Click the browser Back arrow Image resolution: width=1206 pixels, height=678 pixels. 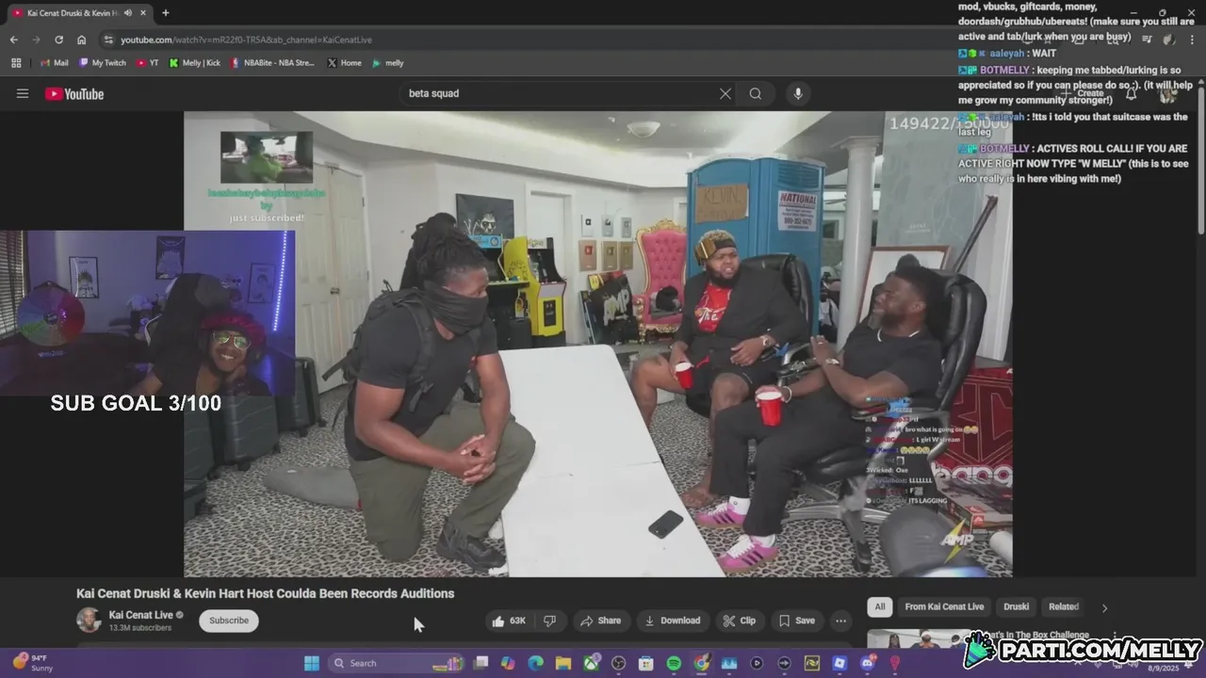[x=13, y=40]
